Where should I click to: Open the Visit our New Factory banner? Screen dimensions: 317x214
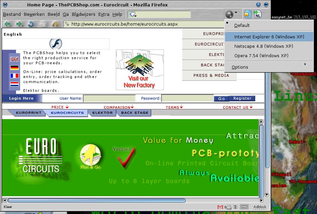[140, 70]
